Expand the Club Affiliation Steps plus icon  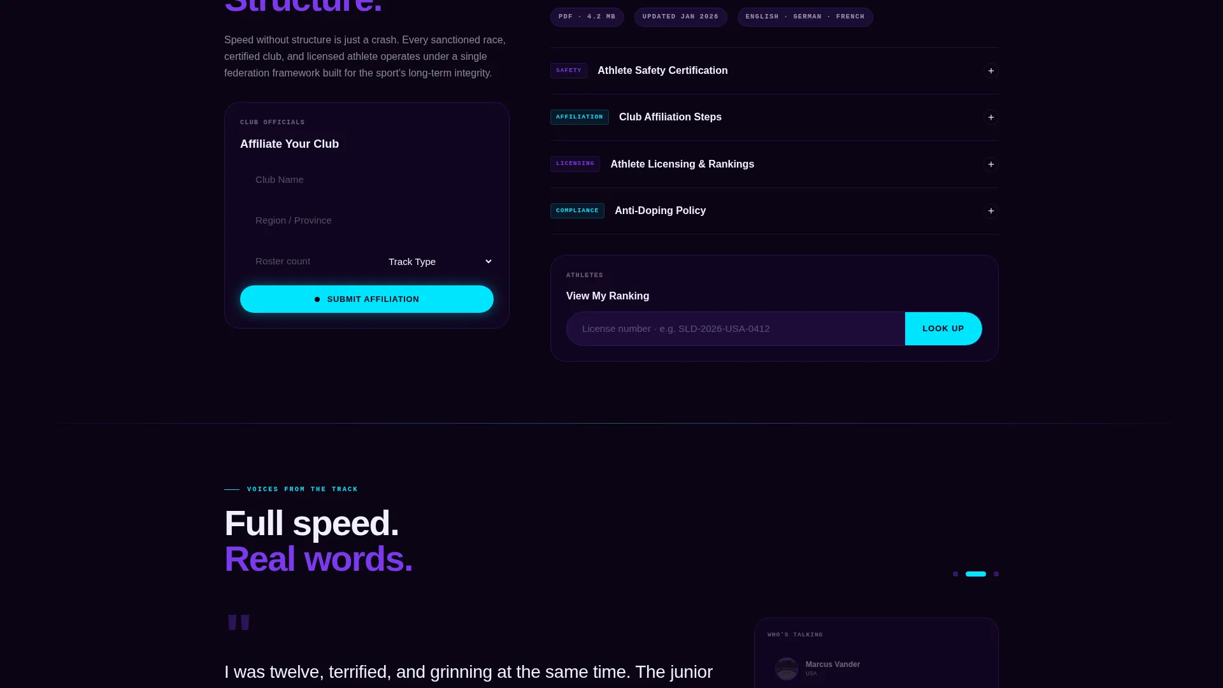(x=991, y=117)
